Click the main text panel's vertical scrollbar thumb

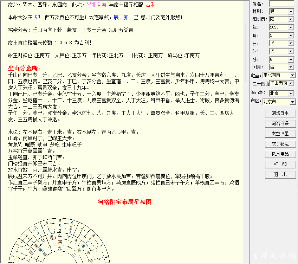click(x=246, y=52)
